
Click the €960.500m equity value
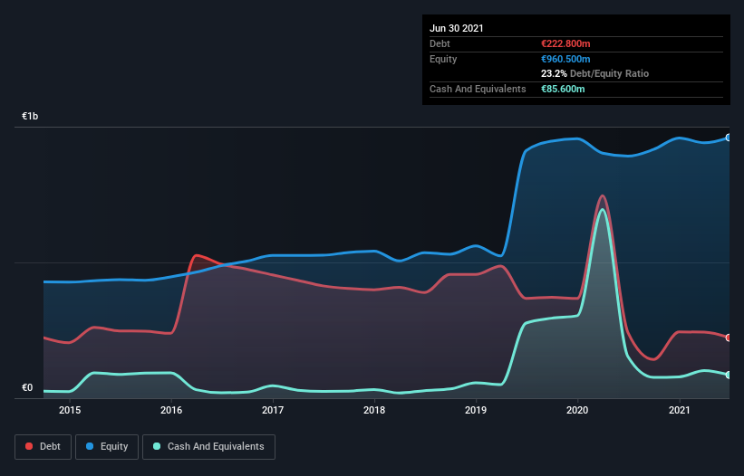[x=565, y=59]
